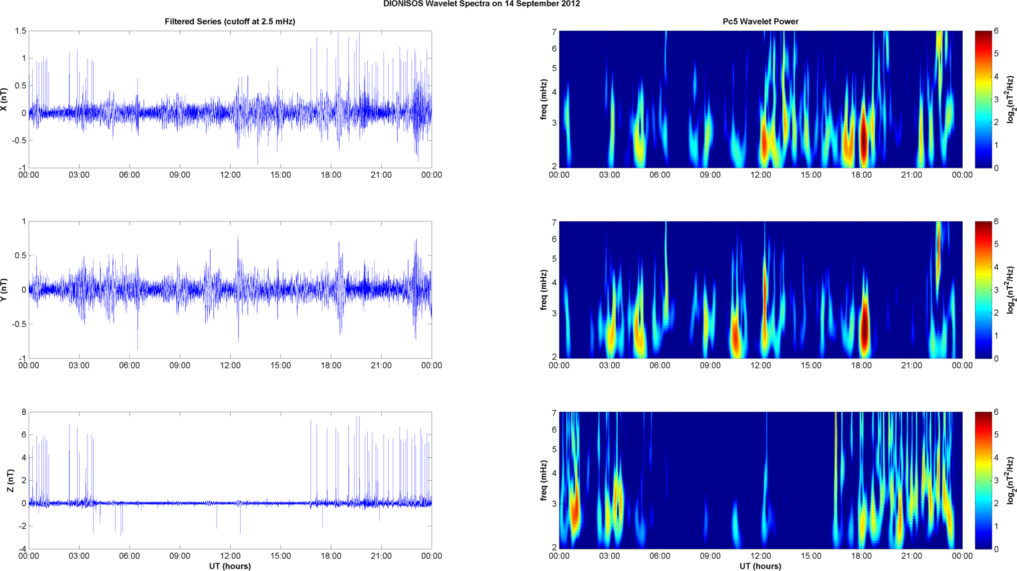
Task: Click the log2(nT²/Hz) label beside bottom colorbar
Action: 1011,480
